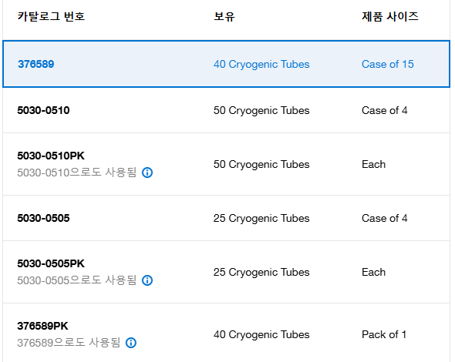Click Each size for 5030-0505PK
The height and width of the screenshot is (362, 455).
coord(373,272)
